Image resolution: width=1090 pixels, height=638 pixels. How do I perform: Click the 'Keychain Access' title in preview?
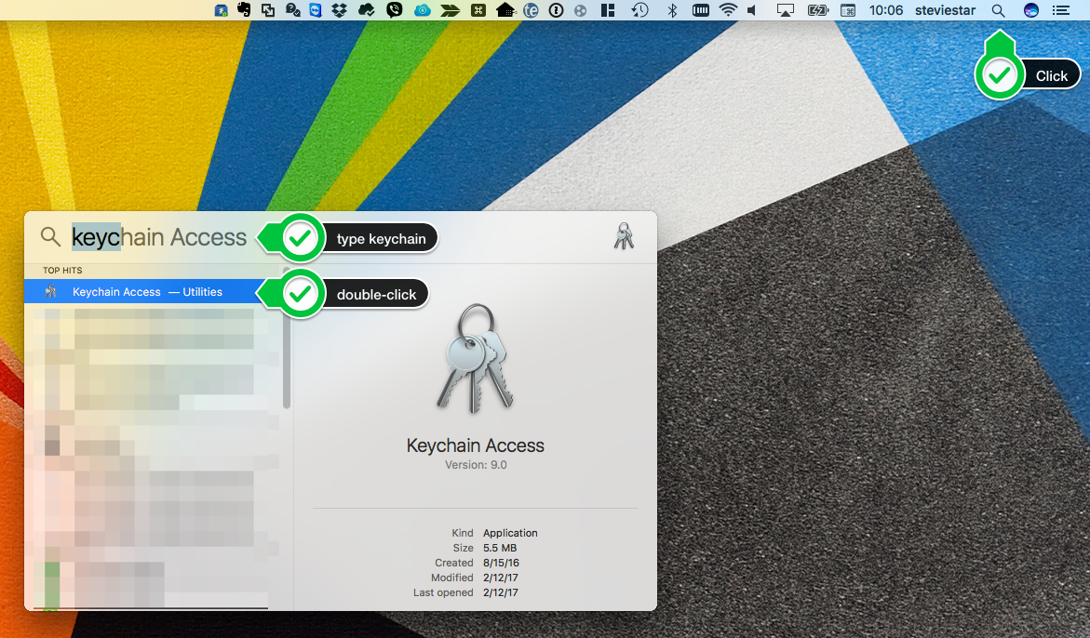pos(476,445)
